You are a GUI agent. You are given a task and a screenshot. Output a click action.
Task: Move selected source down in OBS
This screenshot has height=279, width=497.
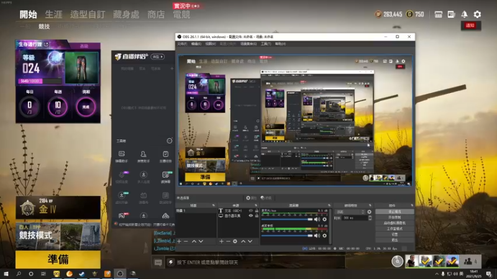tap(250, 241)
